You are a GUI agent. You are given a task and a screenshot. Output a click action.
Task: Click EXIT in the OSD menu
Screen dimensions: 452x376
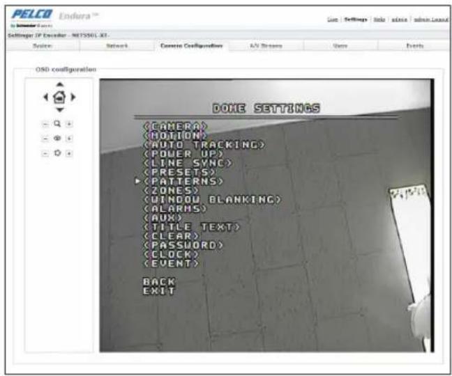tap(159, 291)
